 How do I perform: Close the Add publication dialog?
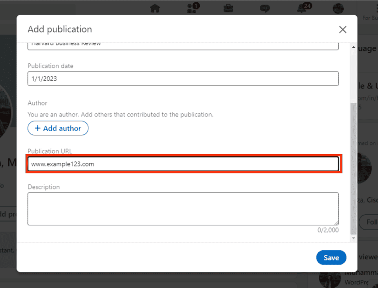point(342,29)
